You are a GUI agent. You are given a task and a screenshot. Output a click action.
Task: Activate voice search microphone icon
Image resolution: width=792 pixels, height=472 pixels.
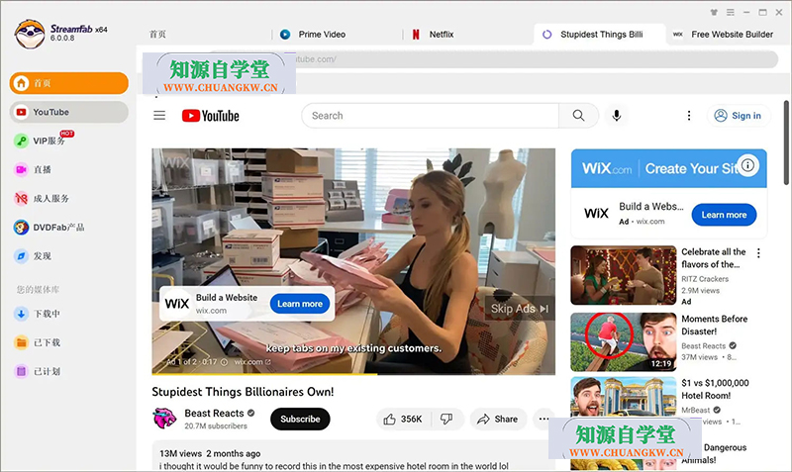point(617,116)
